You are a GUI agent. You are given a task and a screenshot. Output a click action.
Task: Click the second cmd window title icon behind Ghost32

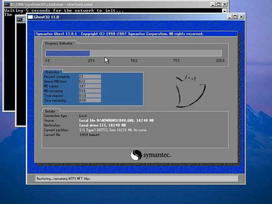pyautogui.click(x=19, y=20)
